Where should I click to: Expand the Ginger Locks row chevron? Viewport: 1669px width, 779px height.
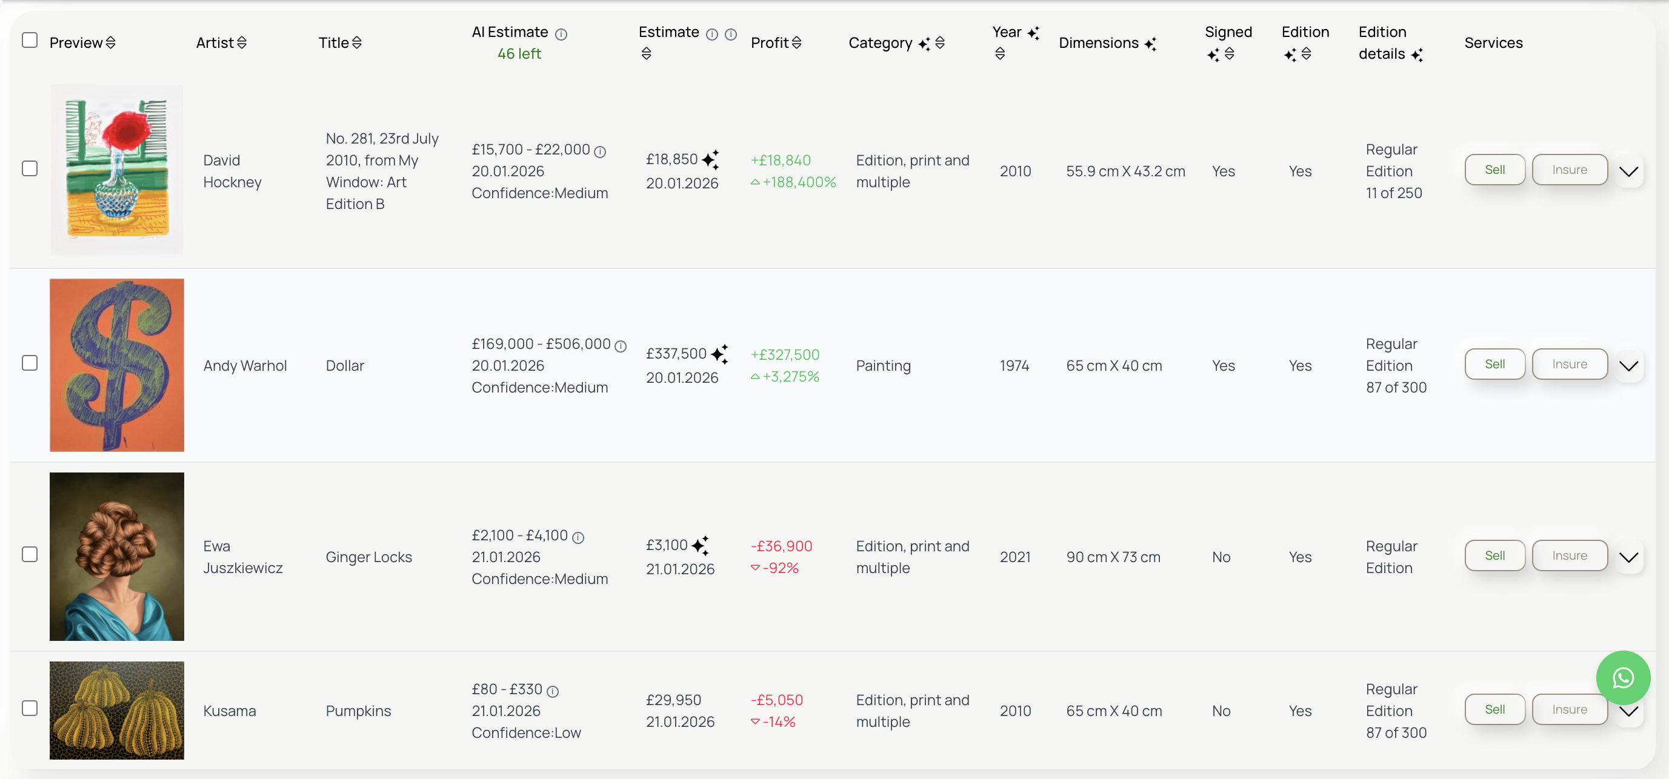pos(1628,557)
